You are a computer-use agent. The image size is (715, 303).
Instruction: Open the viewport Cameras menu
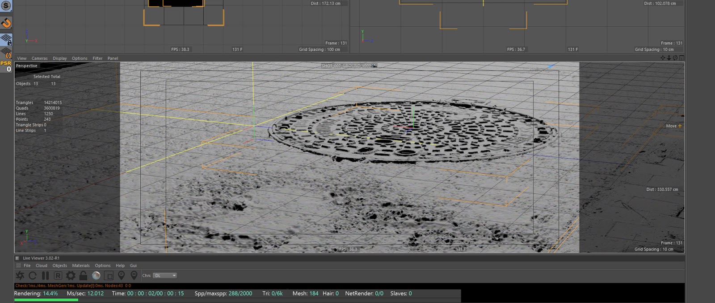(x=39, y=58)
